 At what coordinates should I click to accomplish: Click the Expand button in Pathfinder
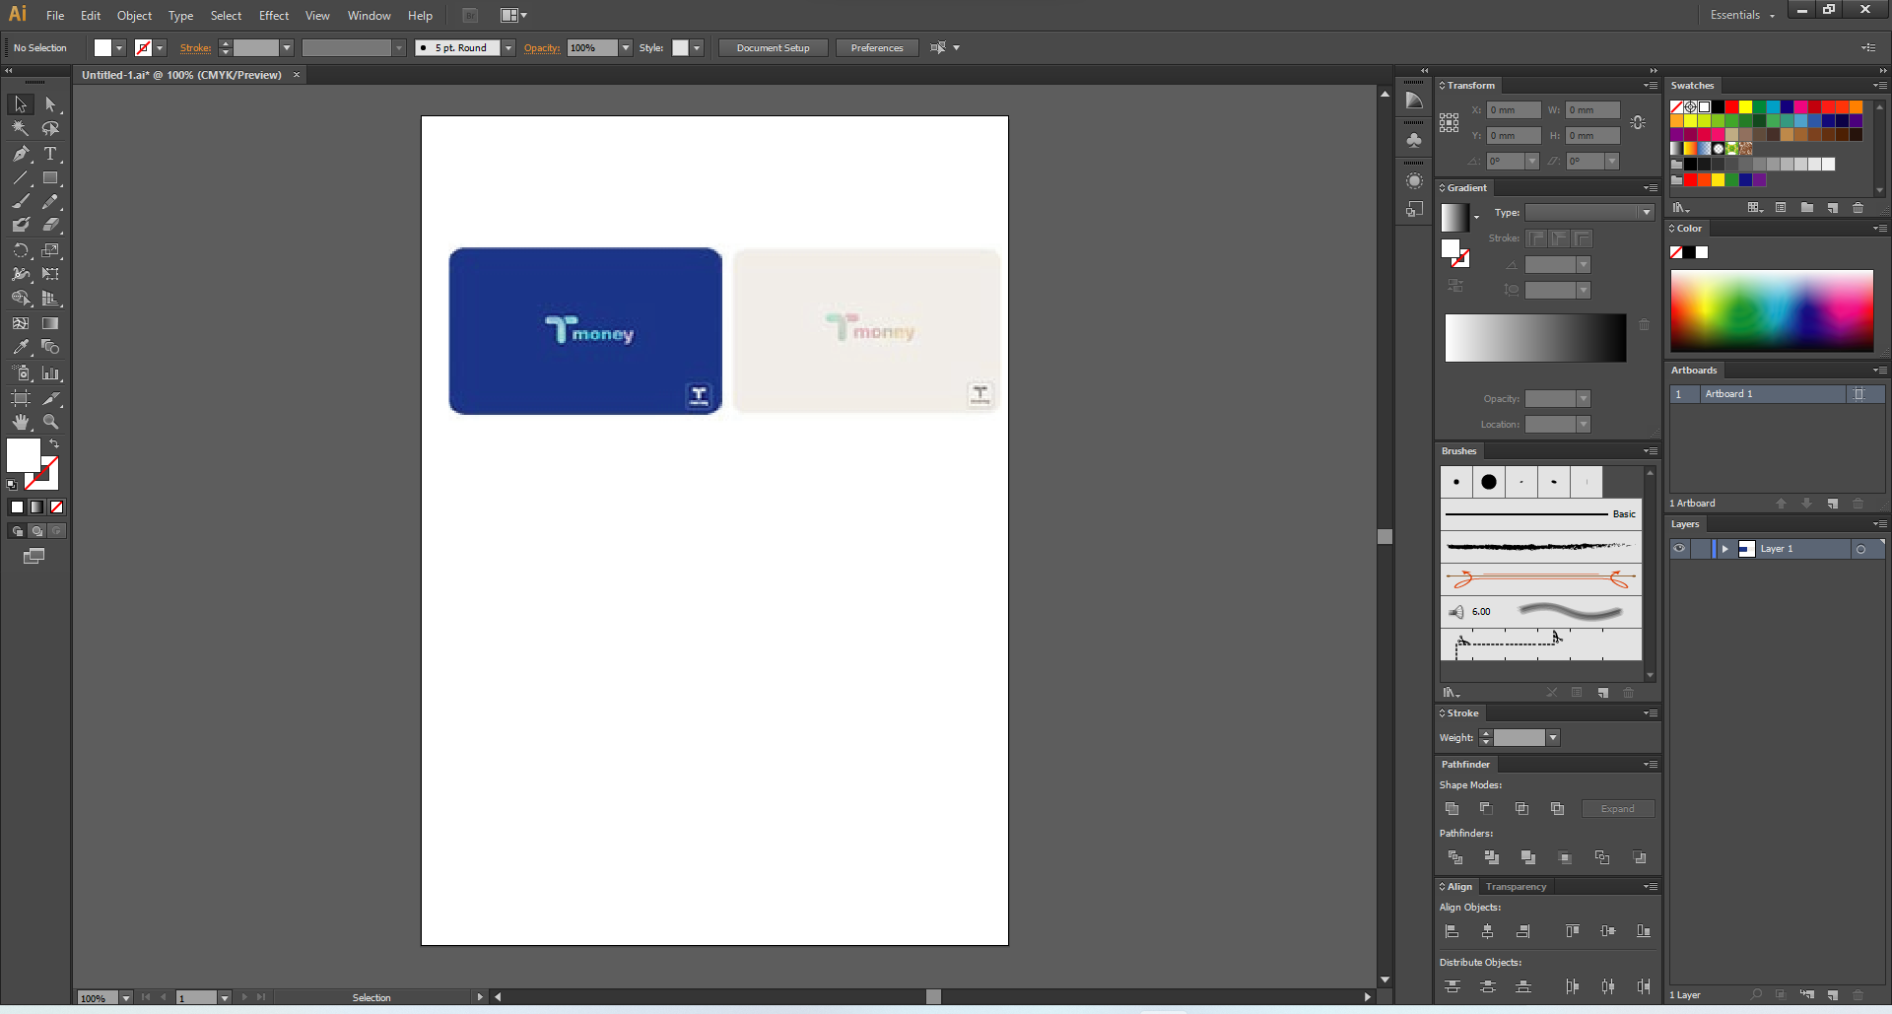pos(1617,809)
